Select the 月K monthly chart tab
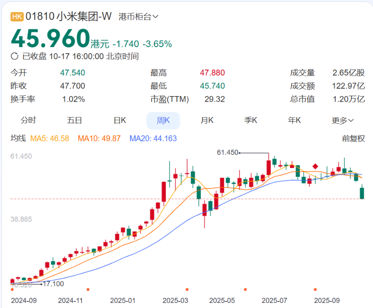 click(207, 120)
